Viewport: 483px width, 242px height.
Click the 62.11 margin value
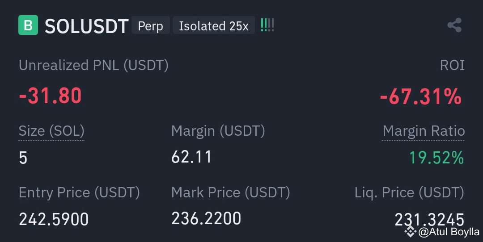(191, 157)
